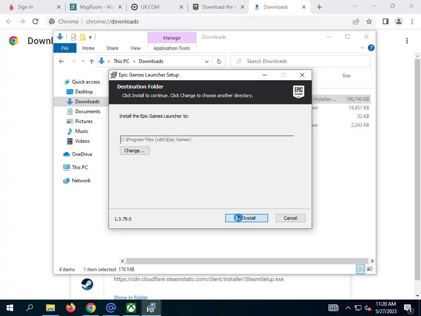
Task: Expand the address bar history dropdown
Action: 207,62
